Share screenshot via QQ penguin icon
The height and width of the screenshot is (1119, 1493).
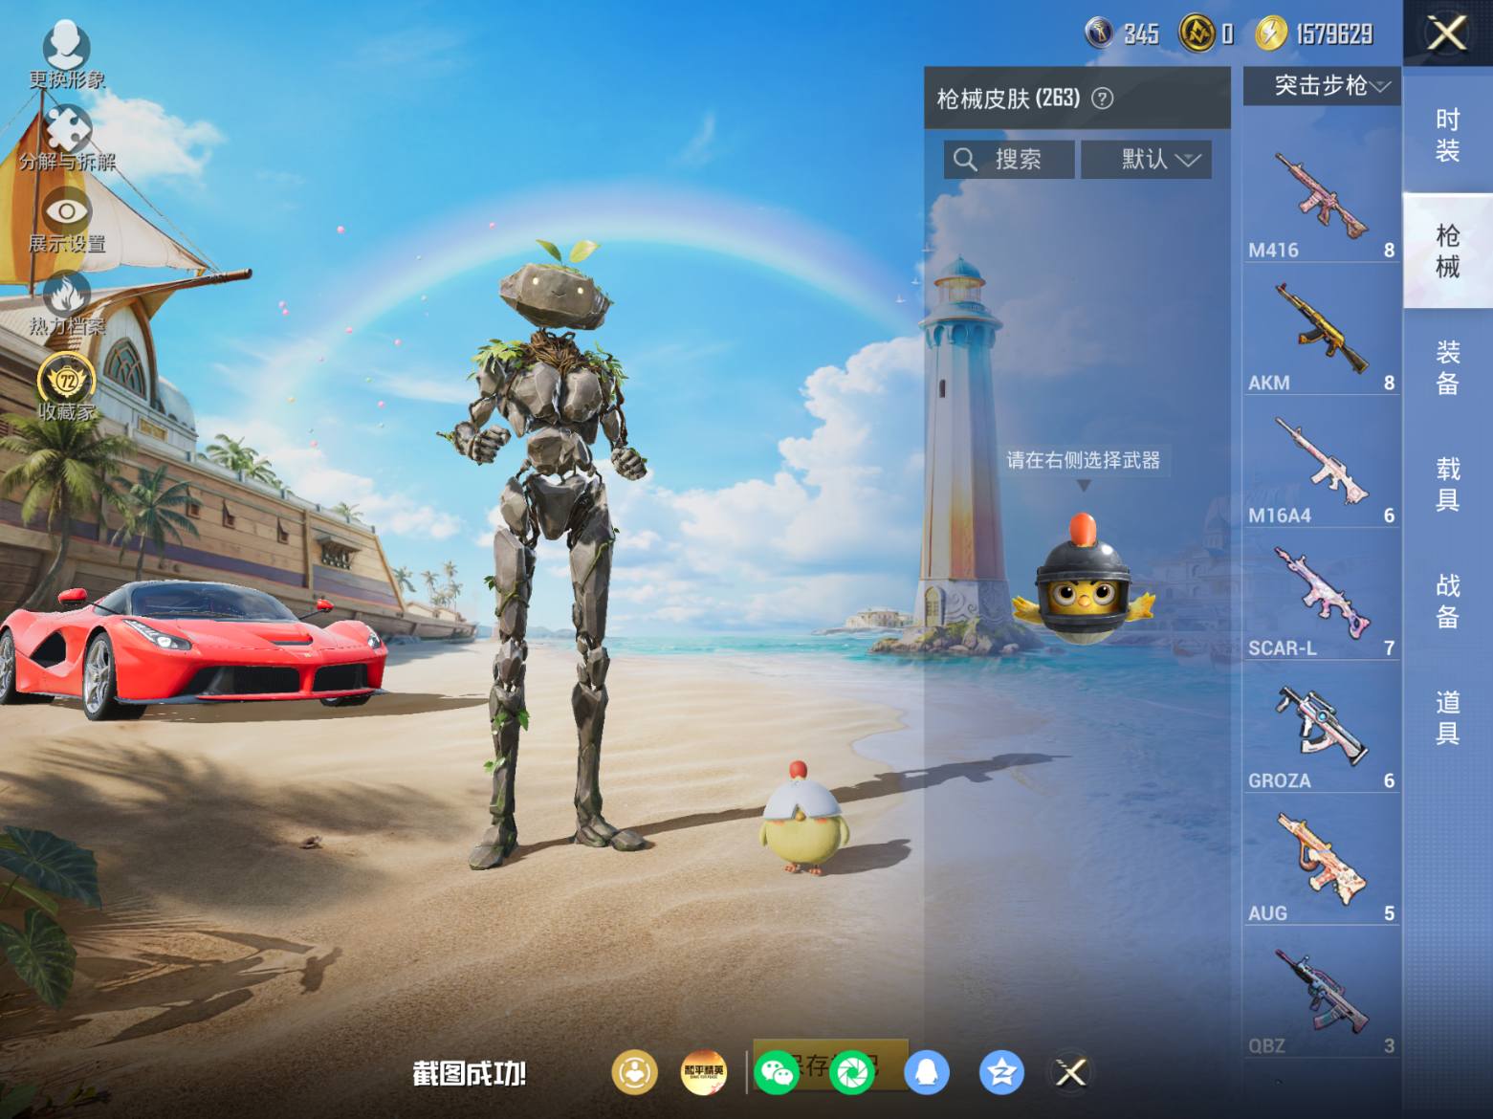[x=926, y=1072]
